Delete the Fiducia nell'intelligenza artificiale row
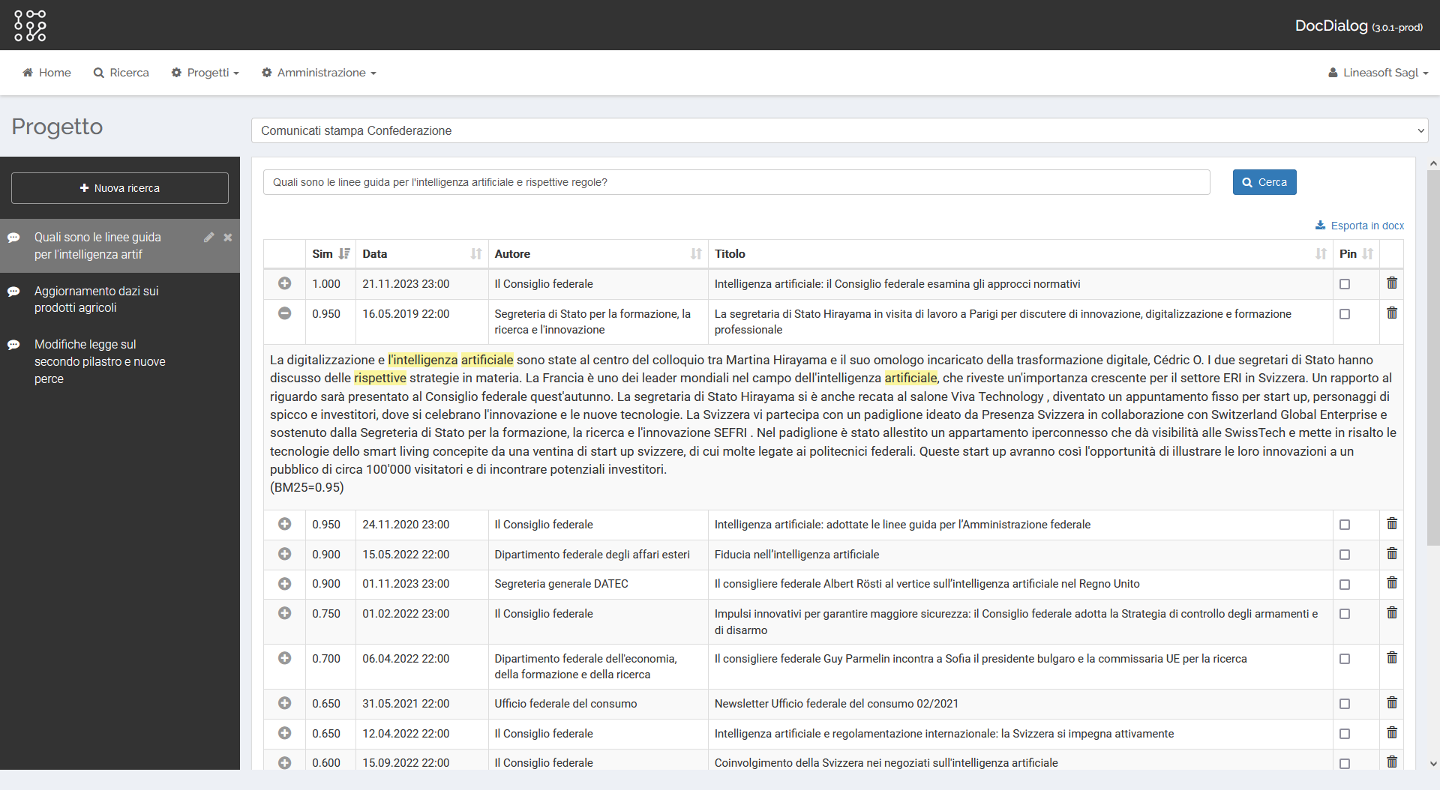 (x=1392, y=554)
